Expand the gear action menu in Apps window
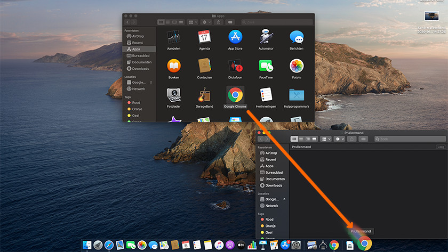 pos(206,22)
